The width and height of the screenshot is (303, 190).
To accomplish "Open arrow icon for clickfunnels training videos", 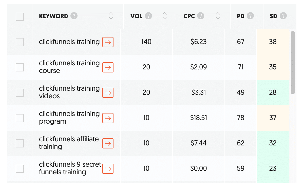I will point(108,92).
